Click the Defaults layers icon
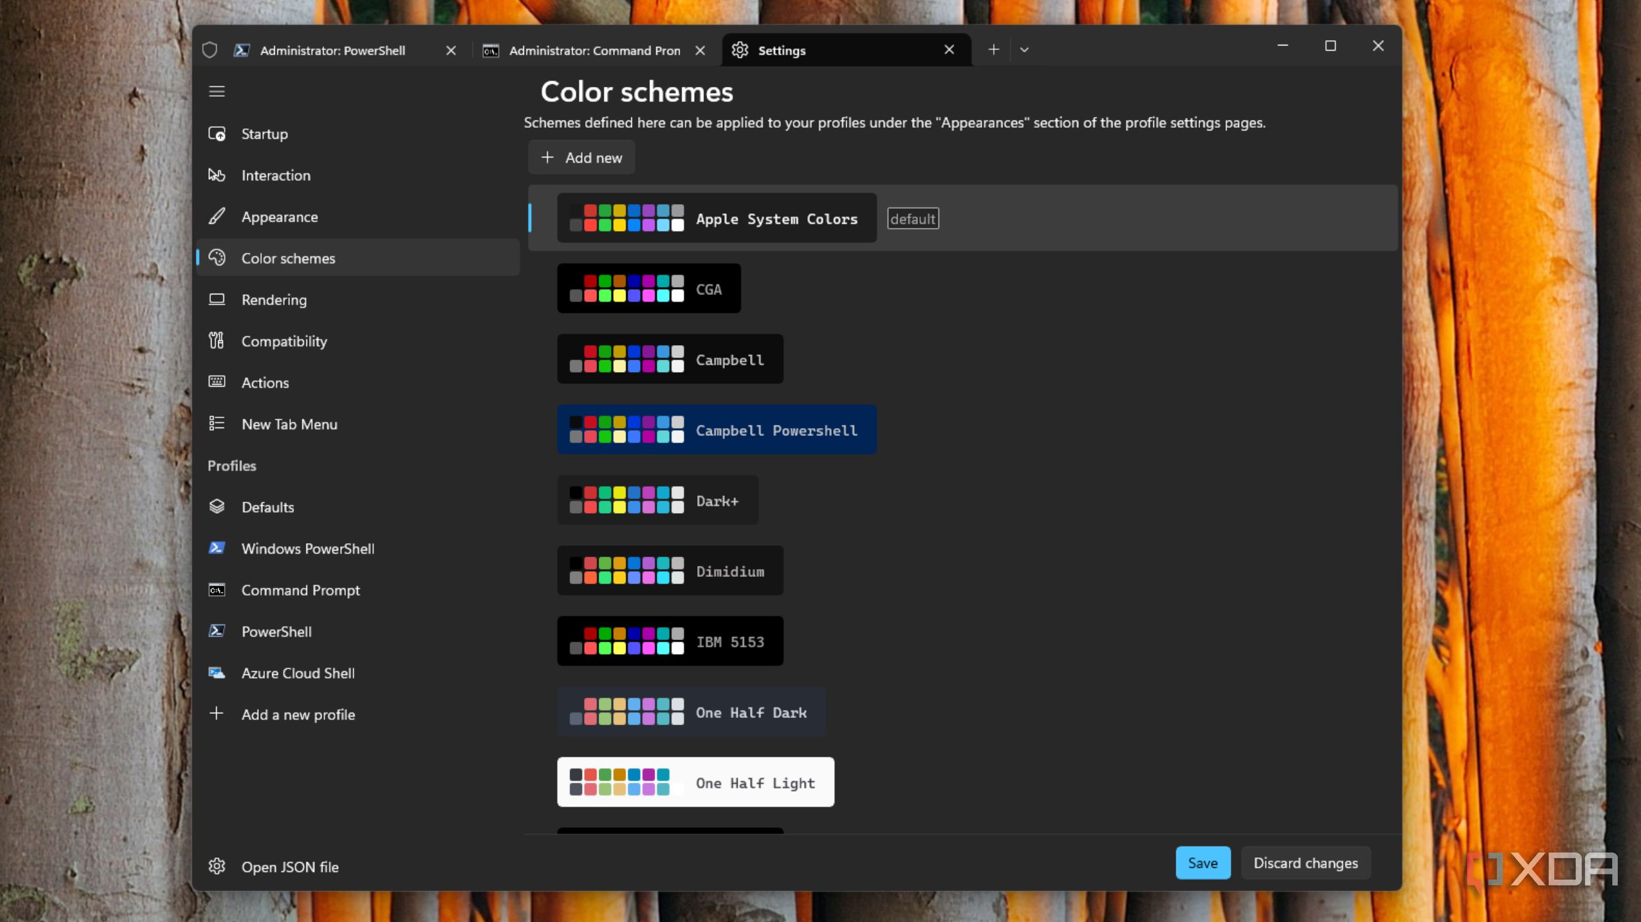The width and height of the screenshot is (1641, 922). coord(217,506)
